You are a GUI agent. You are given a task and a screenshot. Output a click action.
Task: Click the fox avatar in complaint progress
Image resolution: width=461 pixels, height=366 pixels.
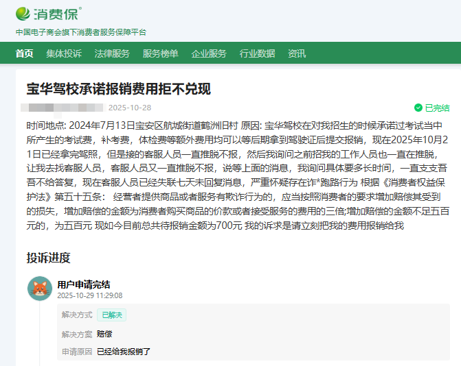40,289
